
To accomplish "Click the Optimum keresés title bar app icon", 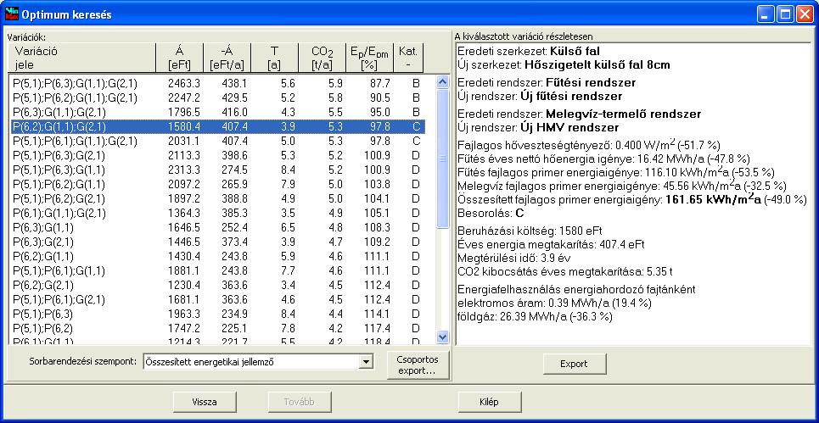I will [x=12, y=14].
